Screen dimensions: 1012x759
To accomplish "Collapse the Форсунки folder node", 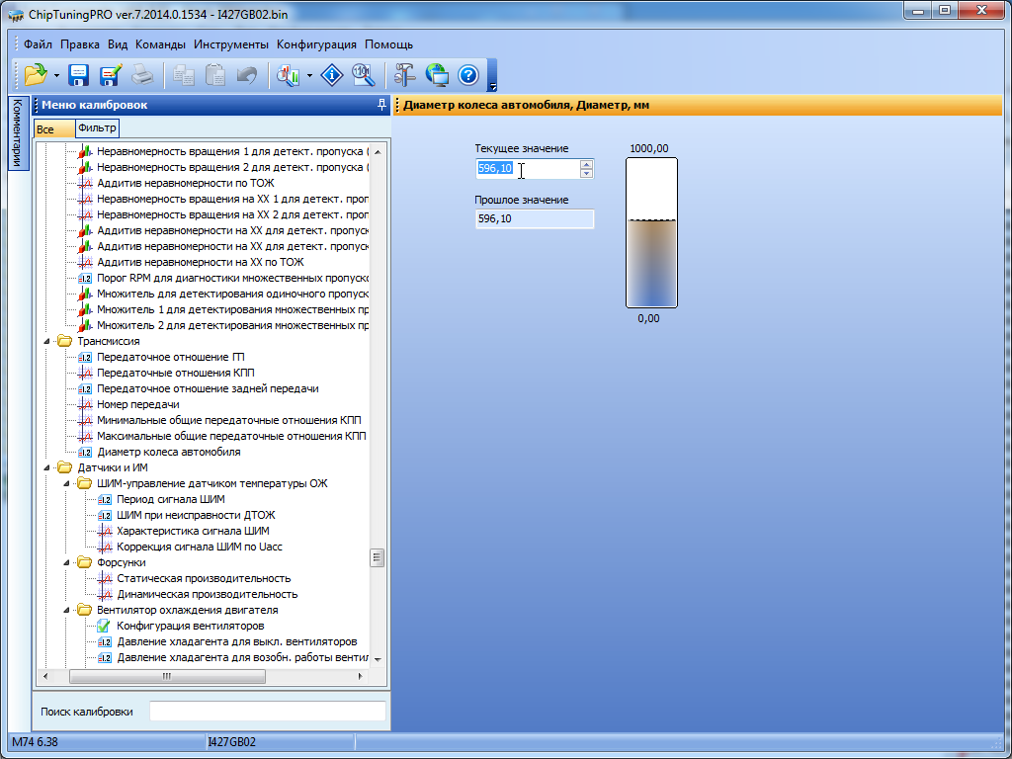I will 66,562.
